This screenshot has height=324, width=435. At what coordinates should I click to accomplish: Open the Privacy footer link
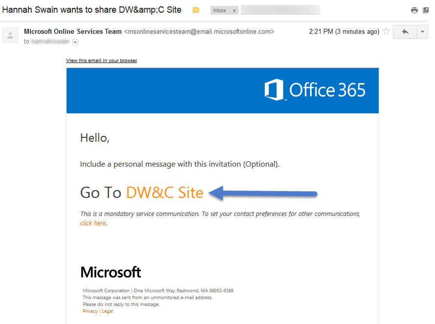pyautogui.click(x=90, y=311)
